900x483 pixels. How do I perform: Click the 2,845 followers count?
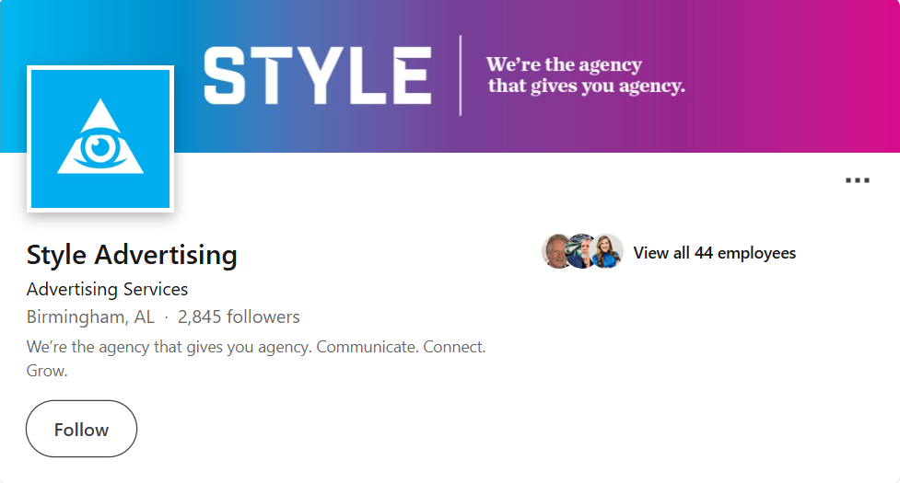239,317
